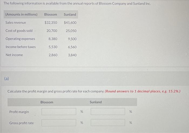Select the 'Cost of goods sold' row label
Screen dimensions: 189x133
[x=19, y=31]
